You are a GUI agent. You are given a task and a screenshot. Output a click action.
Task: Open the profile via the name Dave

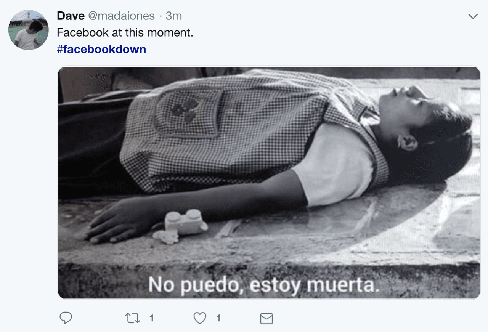pyautogui.click(x=71, y=16)
